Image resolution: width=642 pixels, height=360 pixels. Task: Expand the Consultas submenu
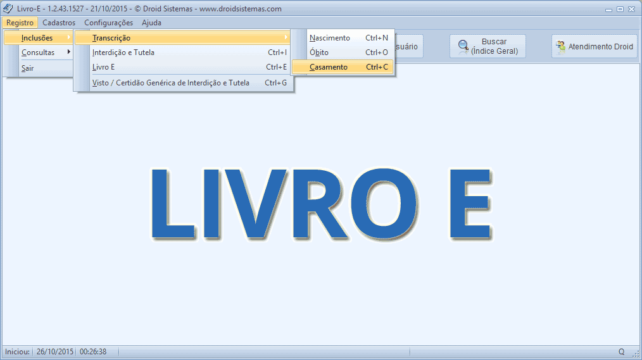39,53
